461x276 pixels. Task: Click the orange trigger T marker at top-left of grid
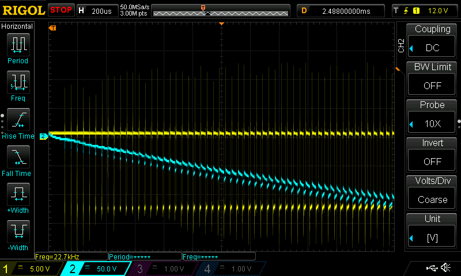point(52,28)
